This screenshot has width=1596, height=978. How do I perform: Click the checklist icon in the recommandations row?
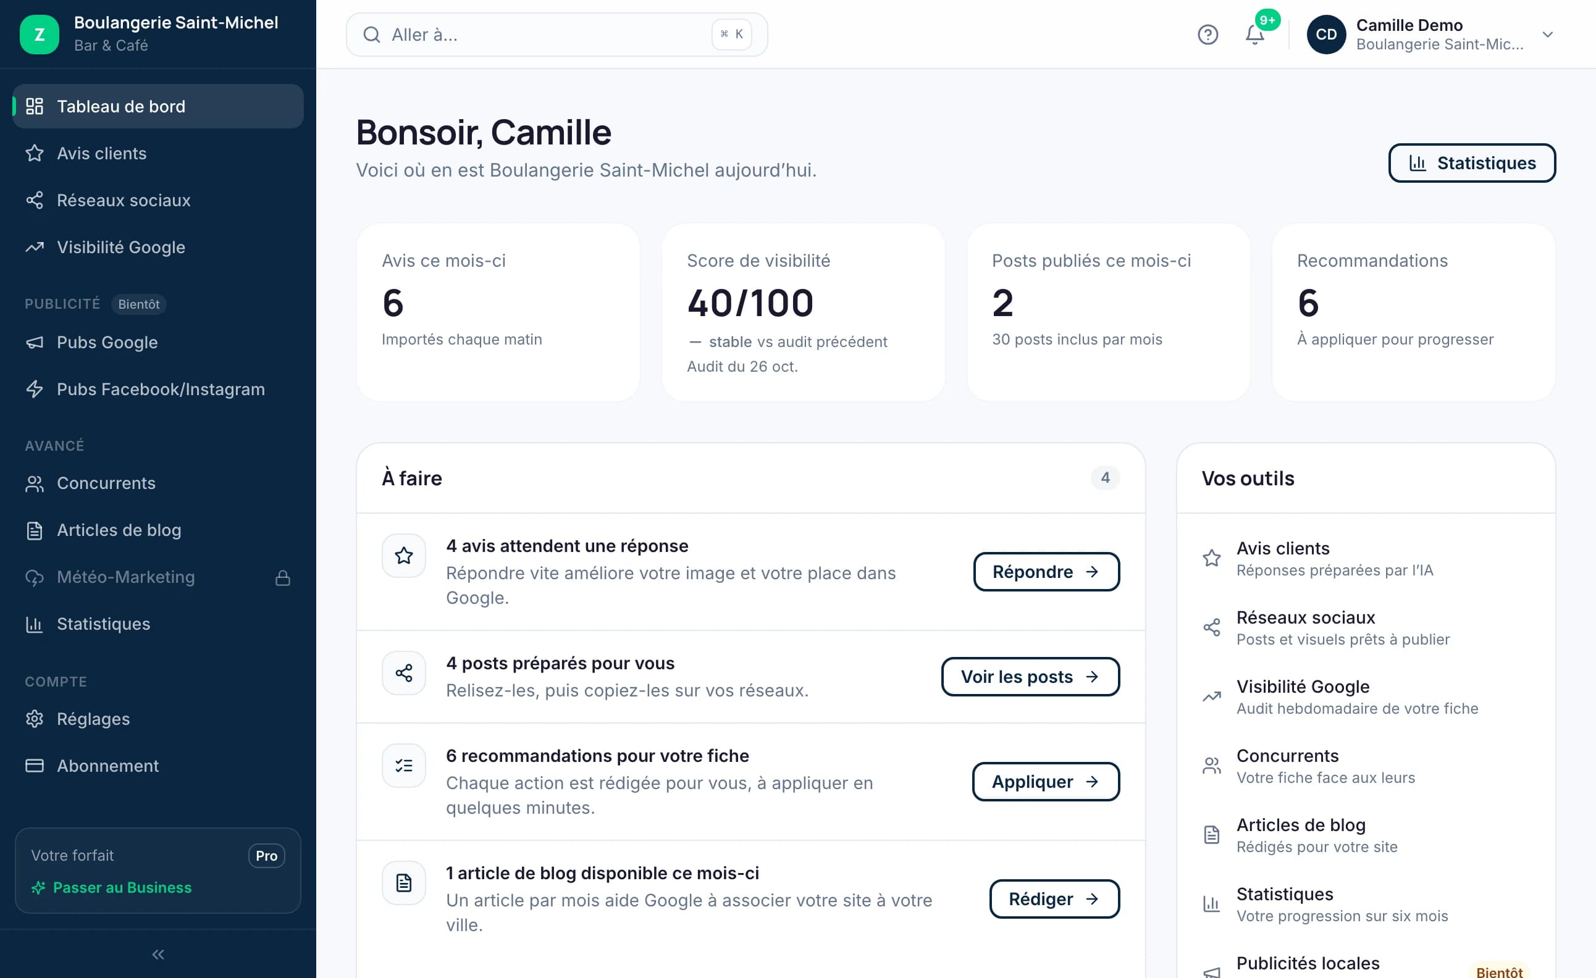(403, 765)
